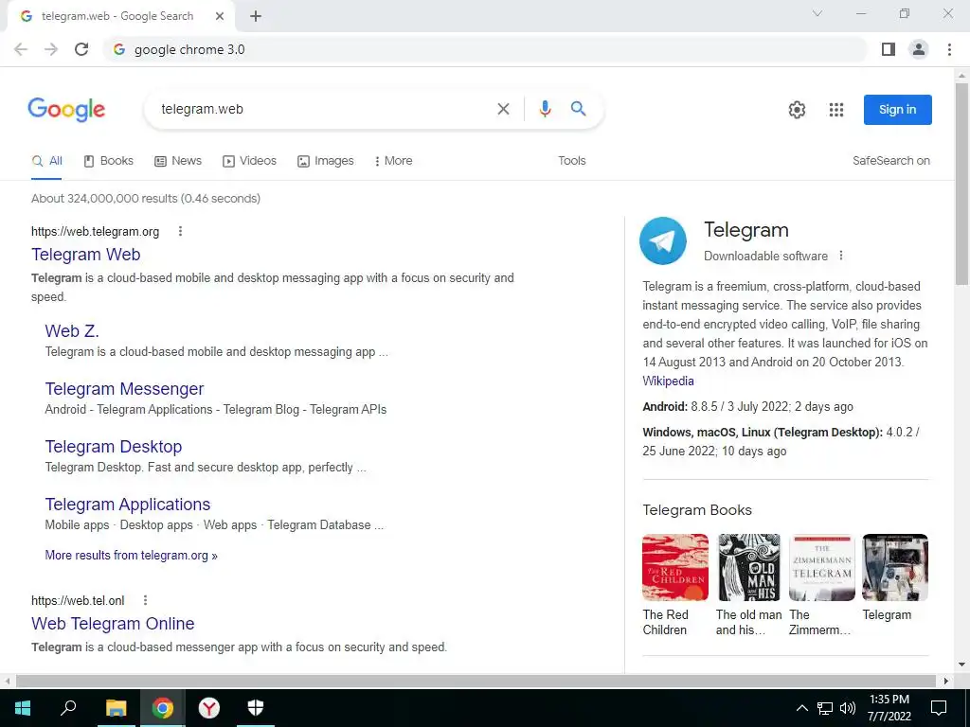970x727 pixels.
Task: Open The old man and his book cover
Action: coord(749,568)
